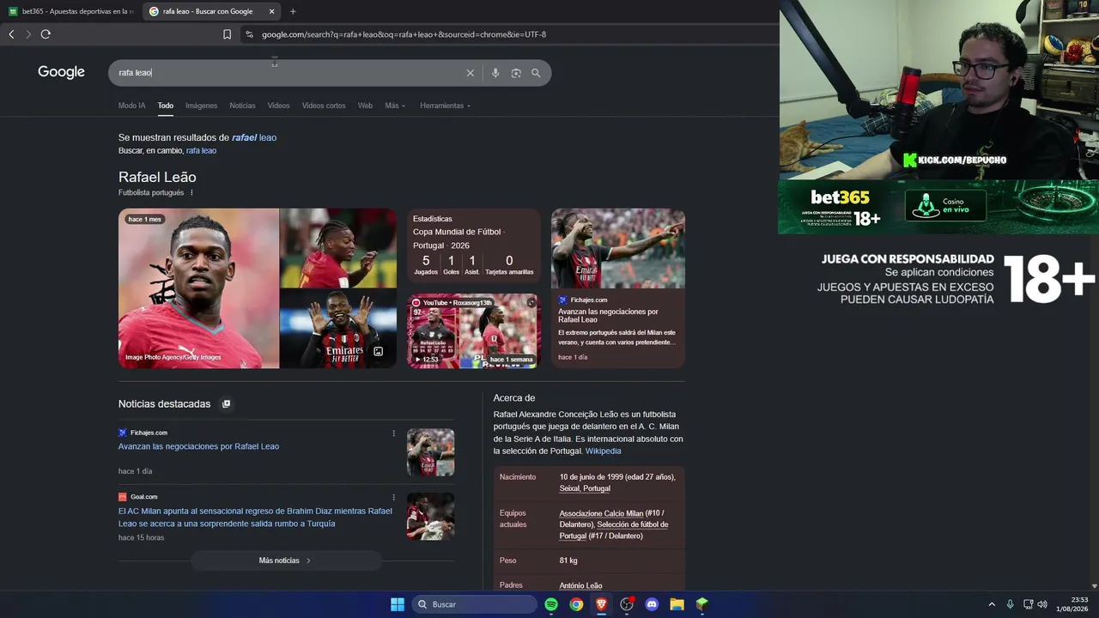The image size is (1099, 618).
Task: Select the Imágenes search tab
Action: click(202, 106)
